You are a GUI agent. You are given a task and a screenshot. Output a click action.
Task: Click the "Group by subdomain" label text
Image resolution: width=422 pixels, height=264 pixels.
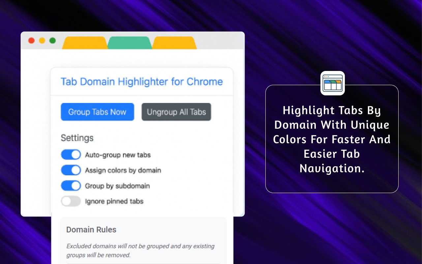click(x=117, y=186)
